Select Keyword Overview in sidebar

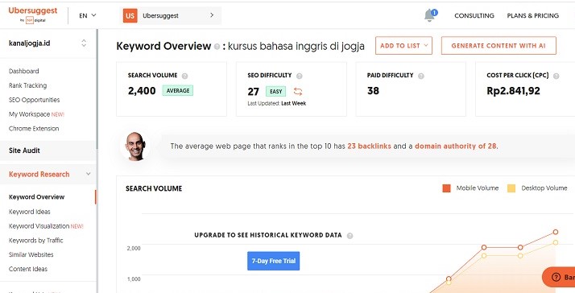[37, 197]
